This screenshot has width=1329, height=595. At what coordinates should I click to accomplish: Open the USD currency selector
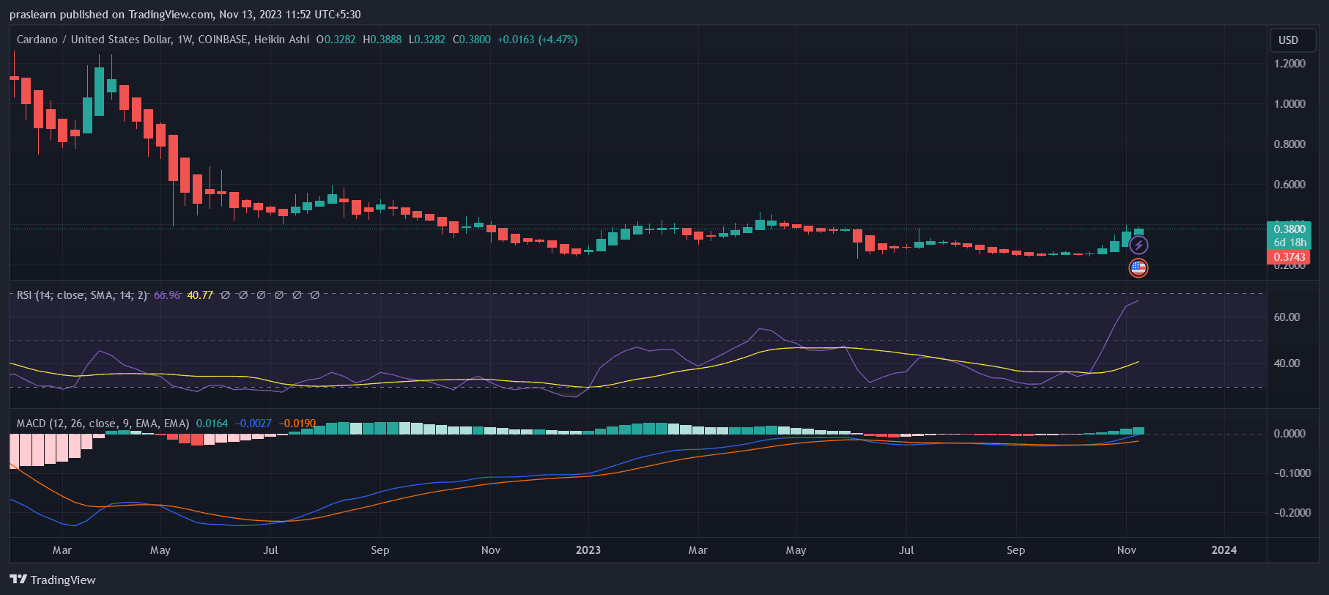1288,40
